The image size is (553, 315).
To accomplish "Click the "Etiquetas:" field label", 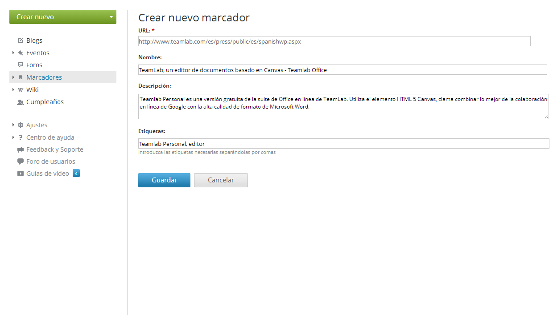I will tap(152, 131).
